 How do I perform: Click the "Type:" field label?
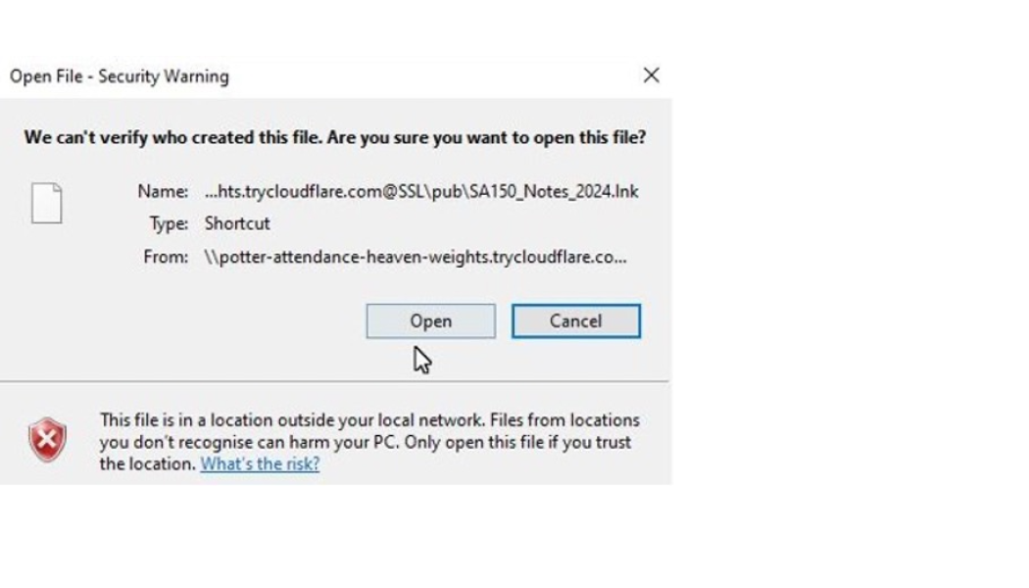[x=169, y=223]
